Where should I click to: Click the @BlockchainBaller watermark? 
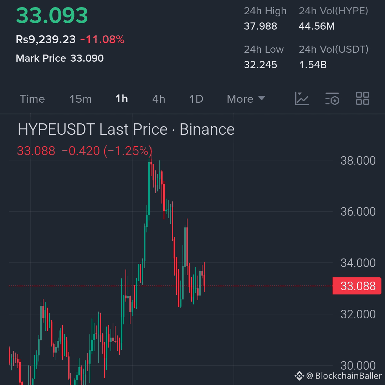pos(344,376)
